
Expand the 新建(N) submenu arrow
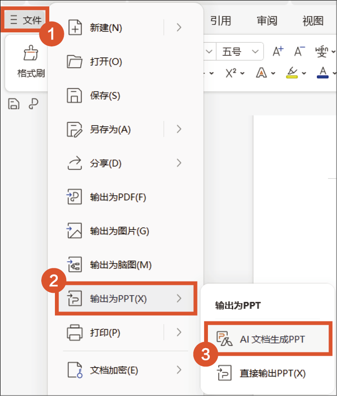click(179, 28)
